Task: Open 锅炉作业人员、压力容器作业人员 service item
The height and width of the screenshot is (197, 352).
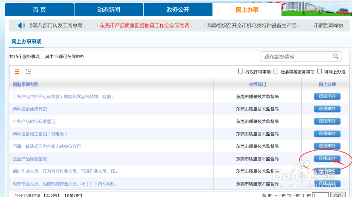Action: pyautogui.click(x=65, y=171)
